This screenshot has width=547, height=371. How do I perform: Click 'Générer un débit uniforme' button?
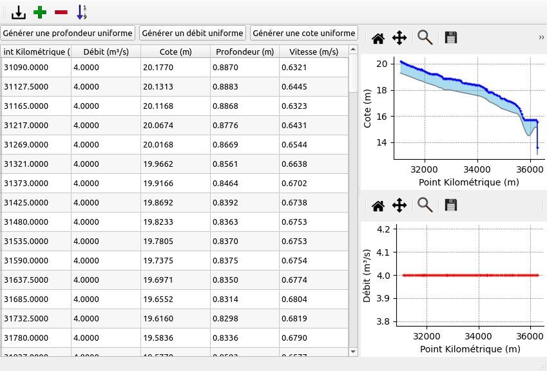pos(193,33)
